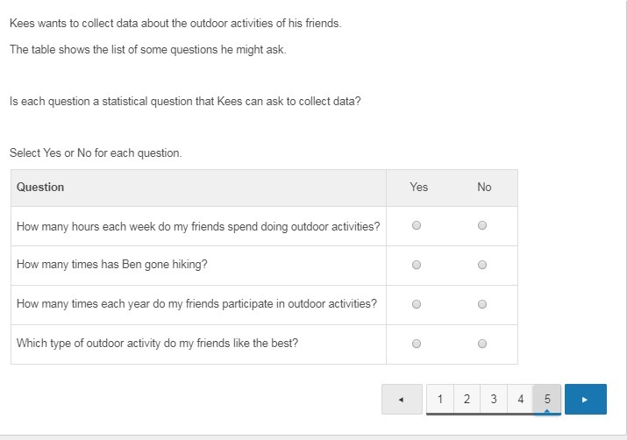Select No for Ben gone hiking question
The image size is (627, 440).
coord(482,265)
